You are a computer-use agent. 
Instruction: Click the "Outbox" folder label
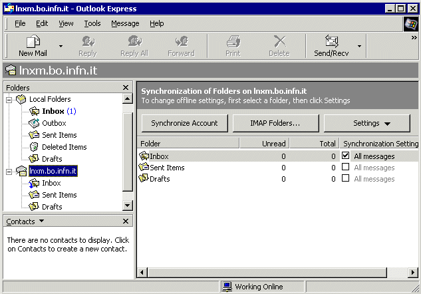click(54, 123)
